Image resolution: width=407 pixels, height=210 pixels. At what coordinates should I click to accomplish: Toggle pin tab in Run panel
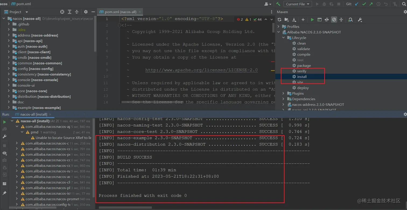[x=4, y=193]
